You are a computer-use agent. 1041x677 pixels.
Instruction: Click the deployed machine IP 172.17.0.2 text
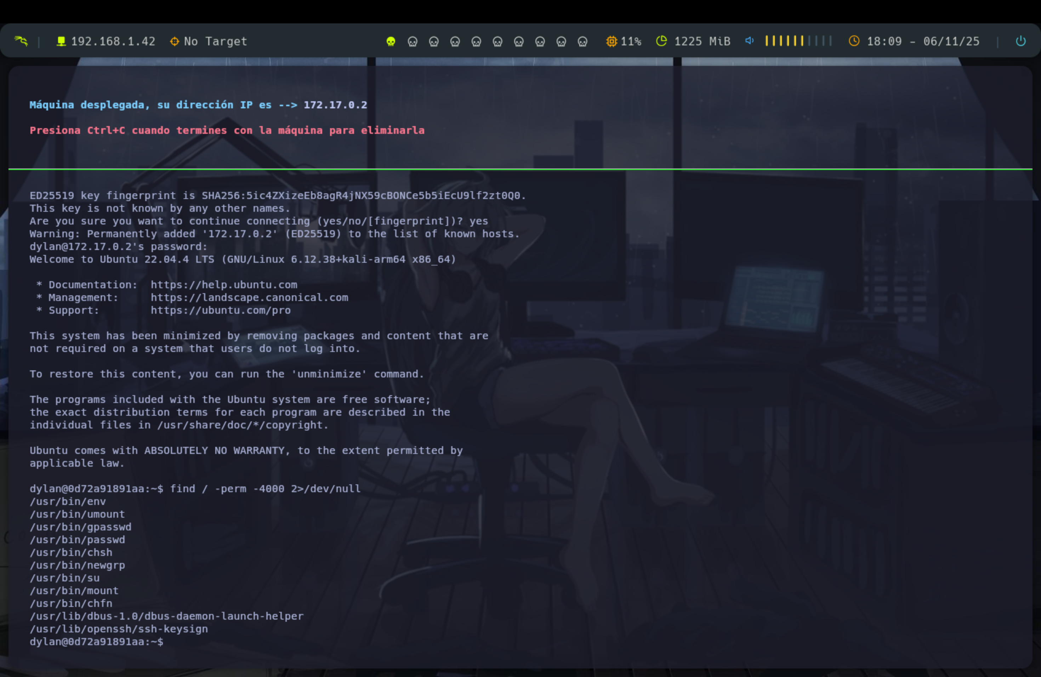point(335,105)
